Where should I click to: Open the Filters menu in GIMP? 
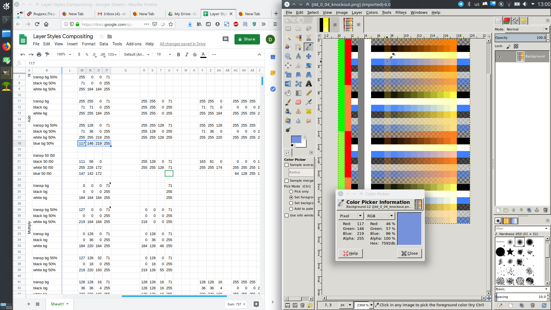(x=401, y=12)
